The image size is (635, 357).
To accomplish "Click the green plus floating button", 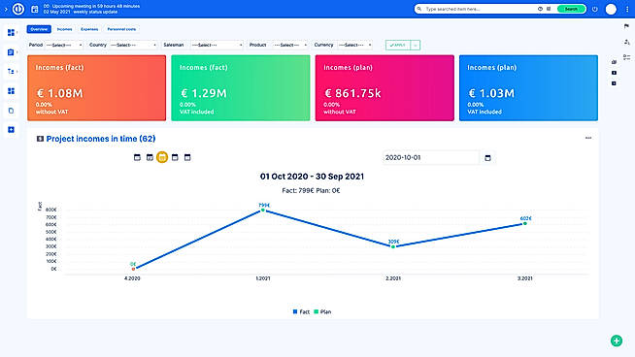I will [617, 341].
